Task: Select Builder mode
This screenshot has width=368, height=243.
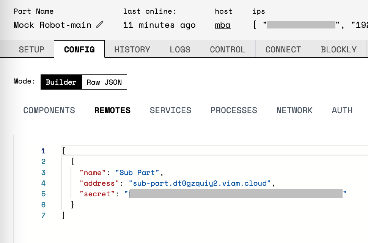Action: tap(61, 82)
